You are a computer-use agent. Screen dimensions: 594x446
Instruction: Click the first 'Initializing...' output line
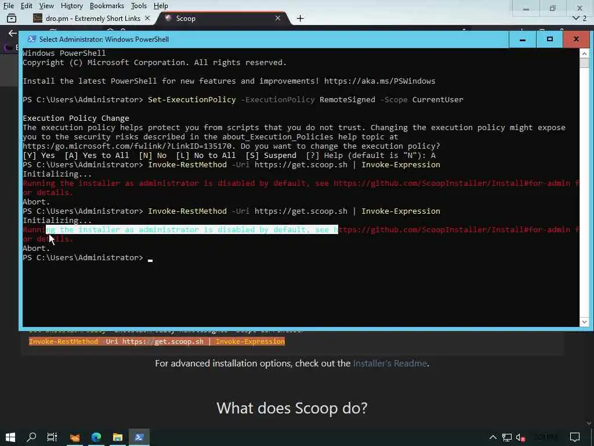tap(57, 174)
